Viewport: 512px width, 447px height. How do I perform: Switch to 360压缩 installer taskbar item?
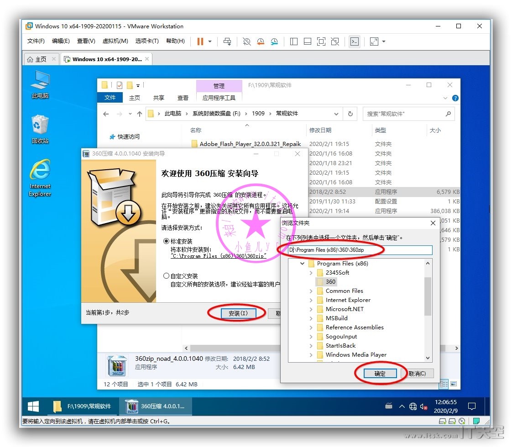[156, 406]
